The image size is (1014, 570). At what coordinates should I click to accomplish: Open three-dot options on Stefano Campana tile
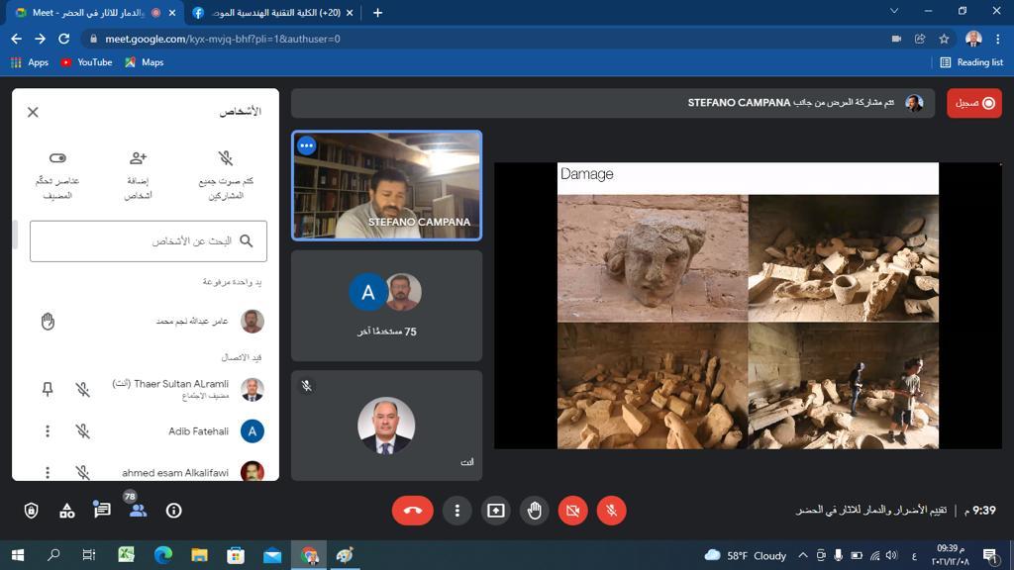coord(306,145)
